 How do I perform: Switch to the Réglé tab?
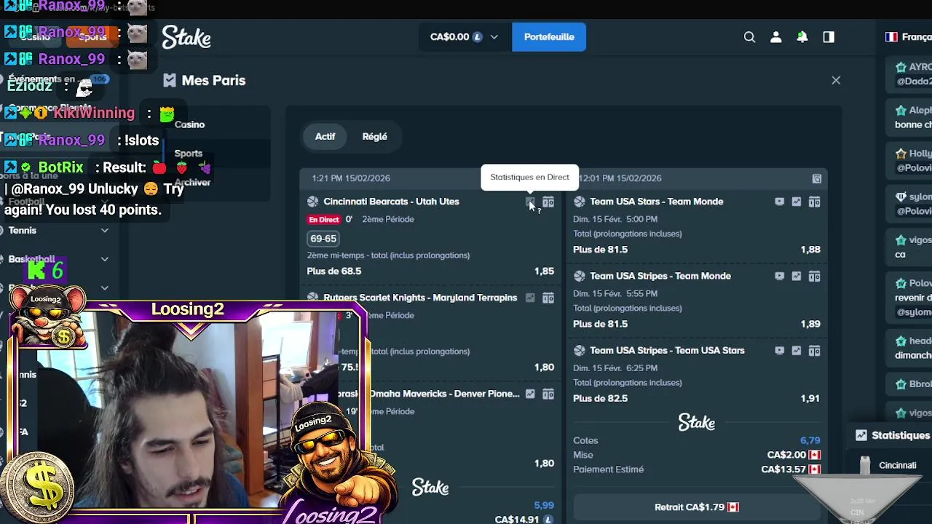375,136
